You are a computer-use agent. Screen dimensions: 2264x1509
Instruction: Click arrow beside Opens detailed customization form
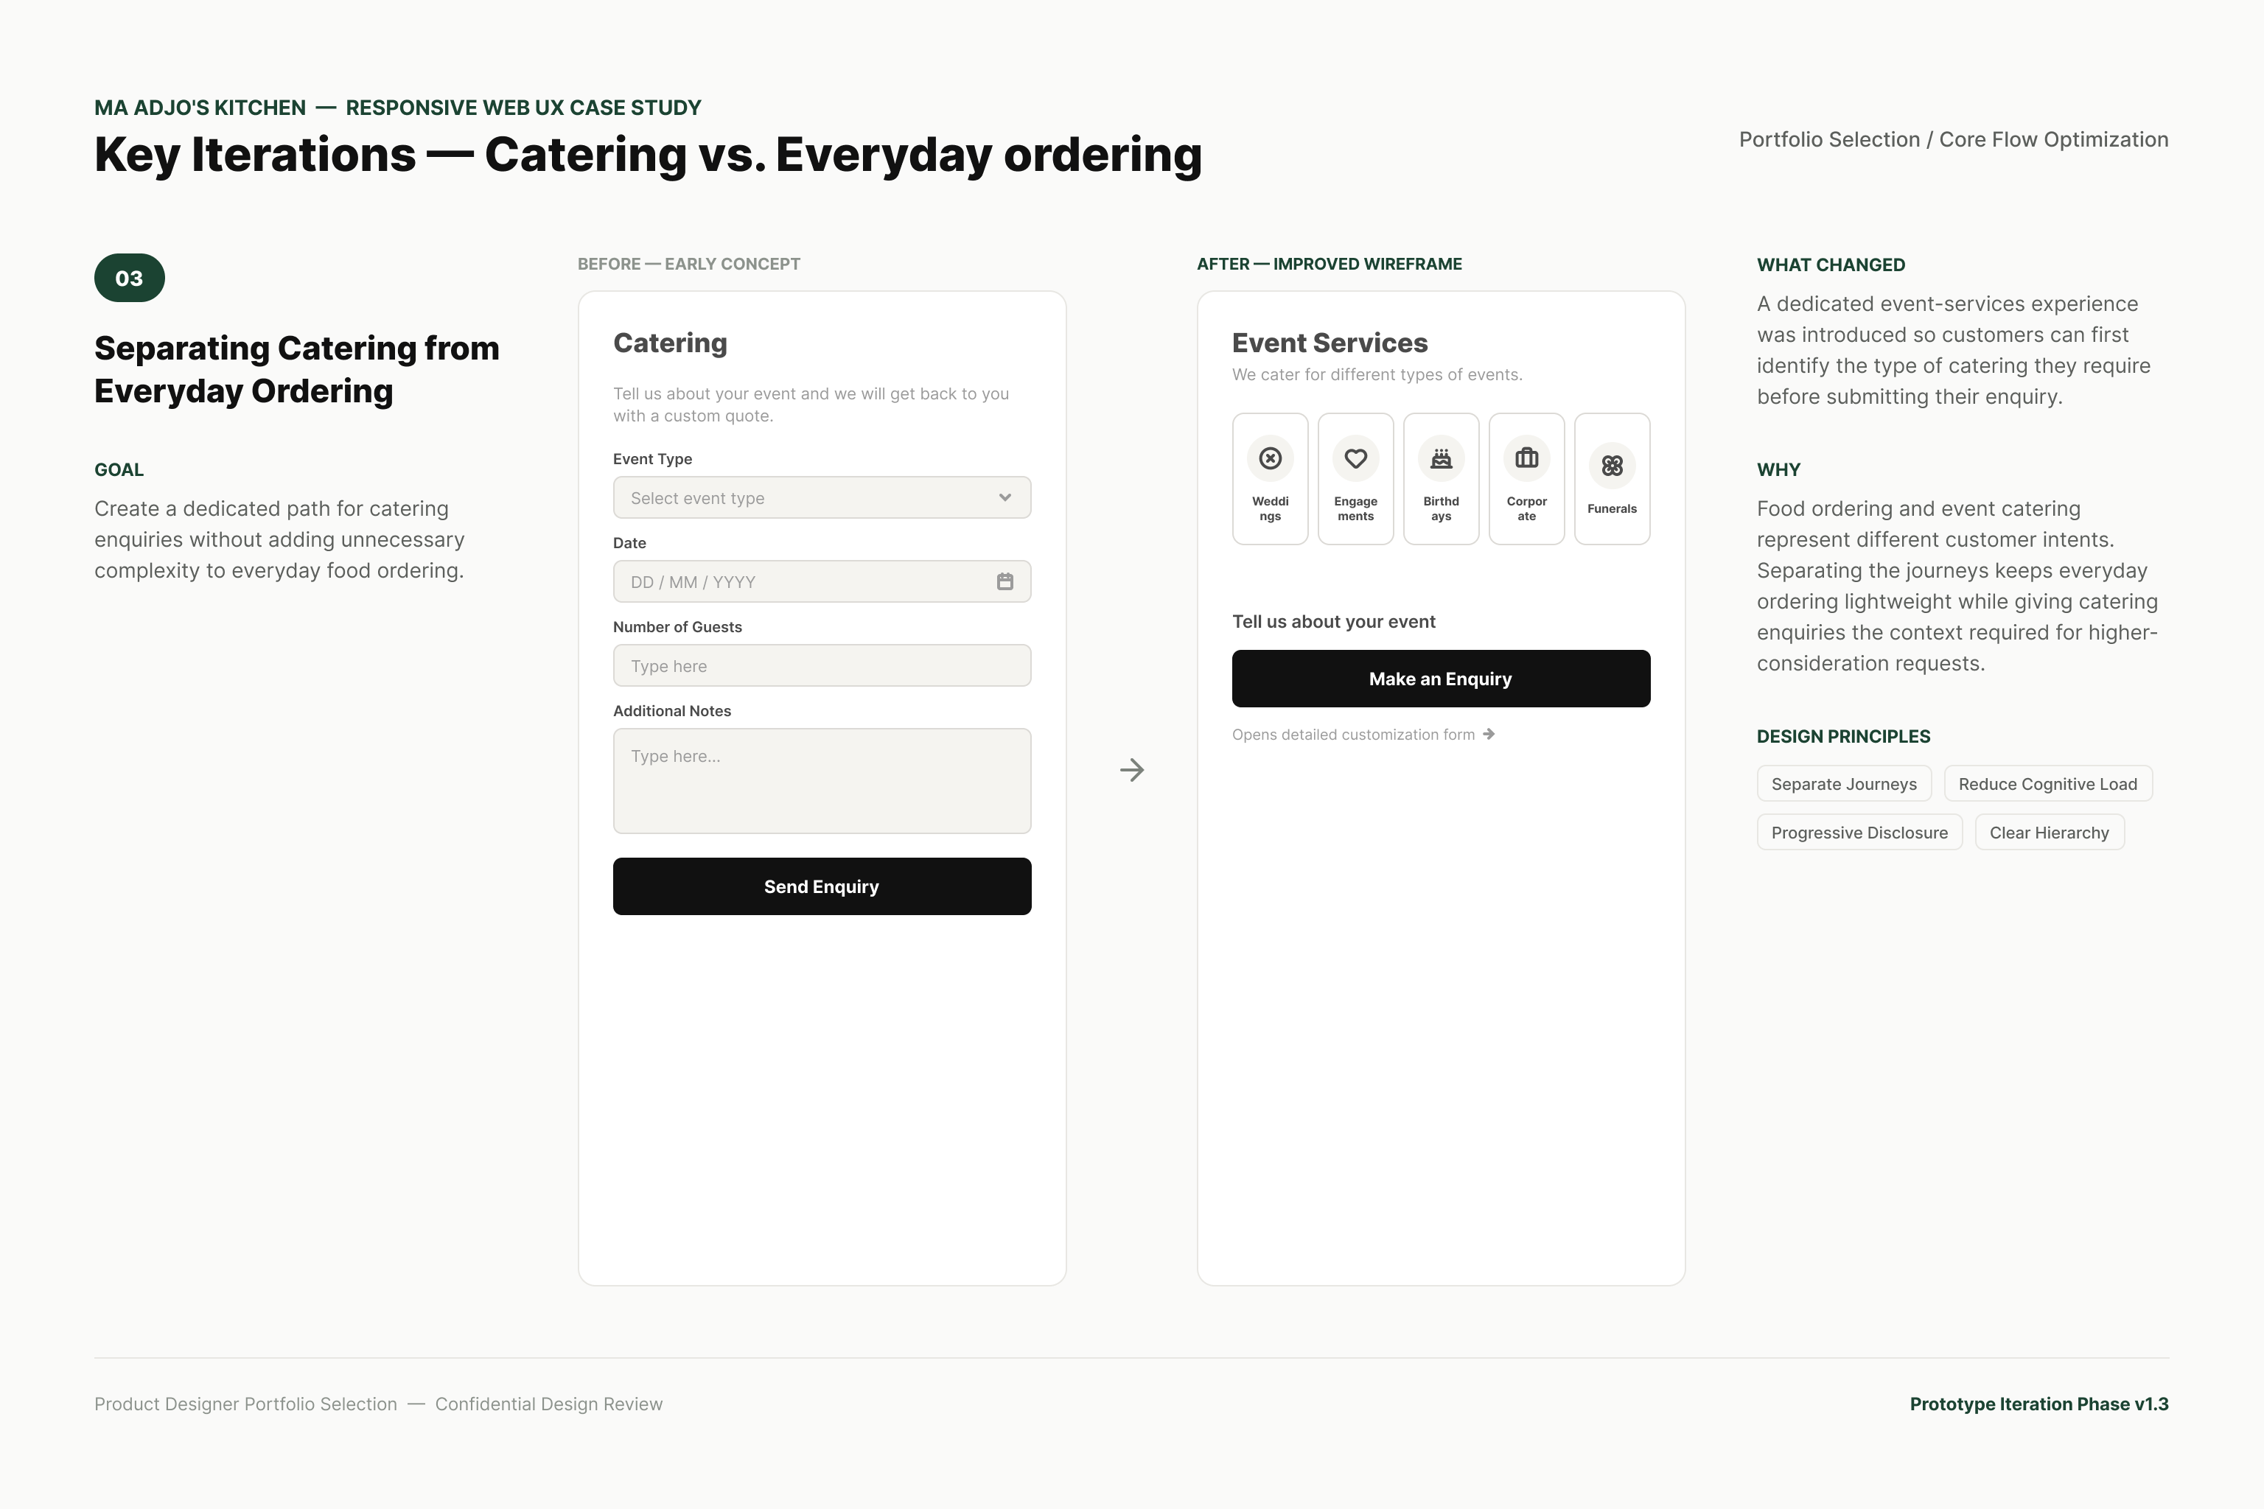(1489, 735)
